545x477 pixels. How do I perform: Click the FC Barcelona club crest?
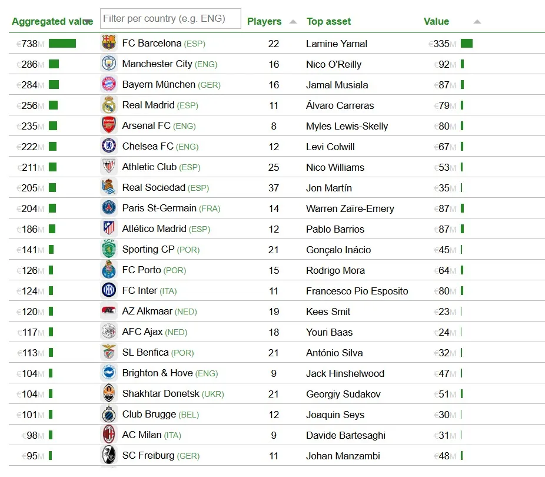pos(109,43)
